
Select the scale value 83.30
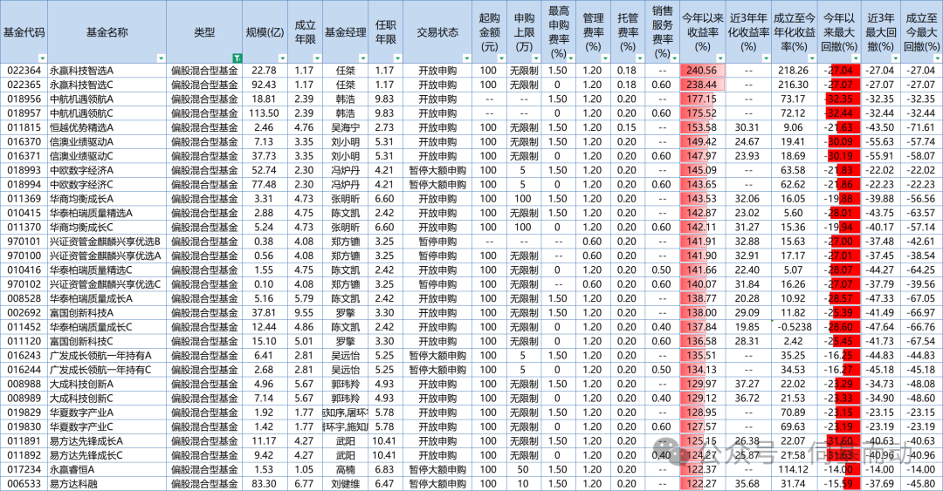pos(265,484)
